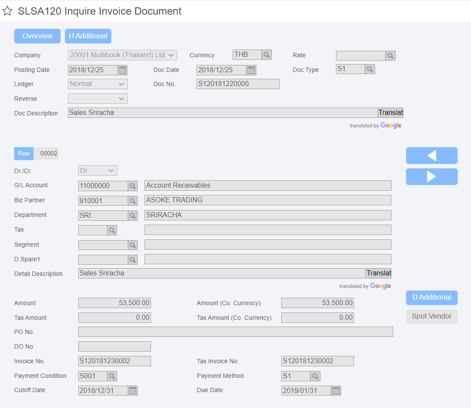Open Currency lookup search icon
Image resolution: width=471 pixels, height=408 pixels.
point(266,55)
